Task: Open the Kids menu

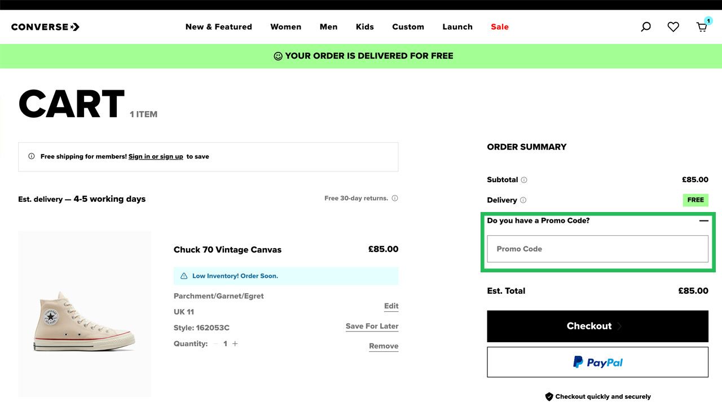Action: coord(365,27)
